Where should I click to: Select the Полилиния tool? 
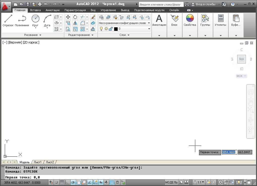22,20
